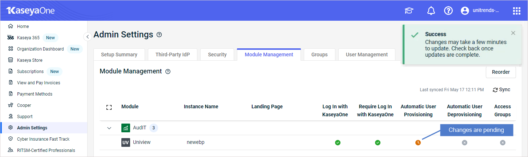Screen dimensions: 528x157
Task: Open the training graduation cap icon
Action: click(x=409, y=11)
